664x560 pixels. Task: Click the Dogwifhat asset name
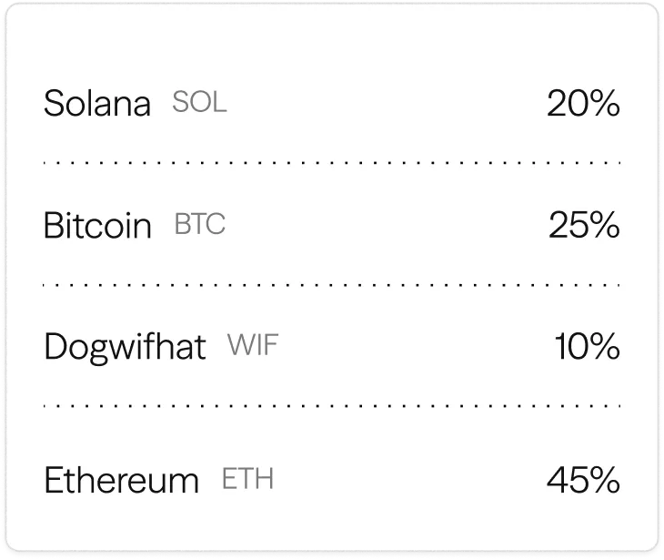[x=125, y=347]
